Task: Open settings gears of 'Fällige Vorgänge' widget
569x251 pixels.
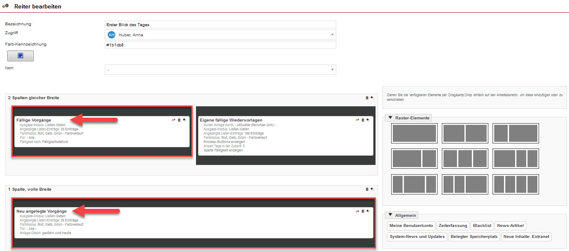Action: (174, 120)
